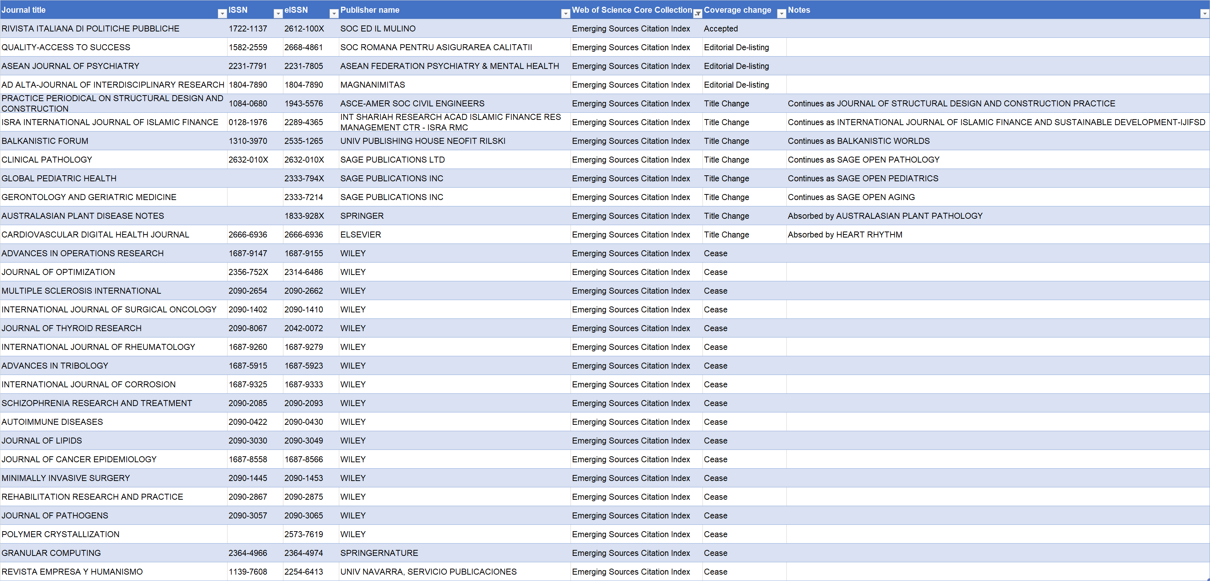The width and height of the screenshot is (1210, 581).
Task: Select cell MINIMALLY INVASIVE SURGERY
Action: 114,478
